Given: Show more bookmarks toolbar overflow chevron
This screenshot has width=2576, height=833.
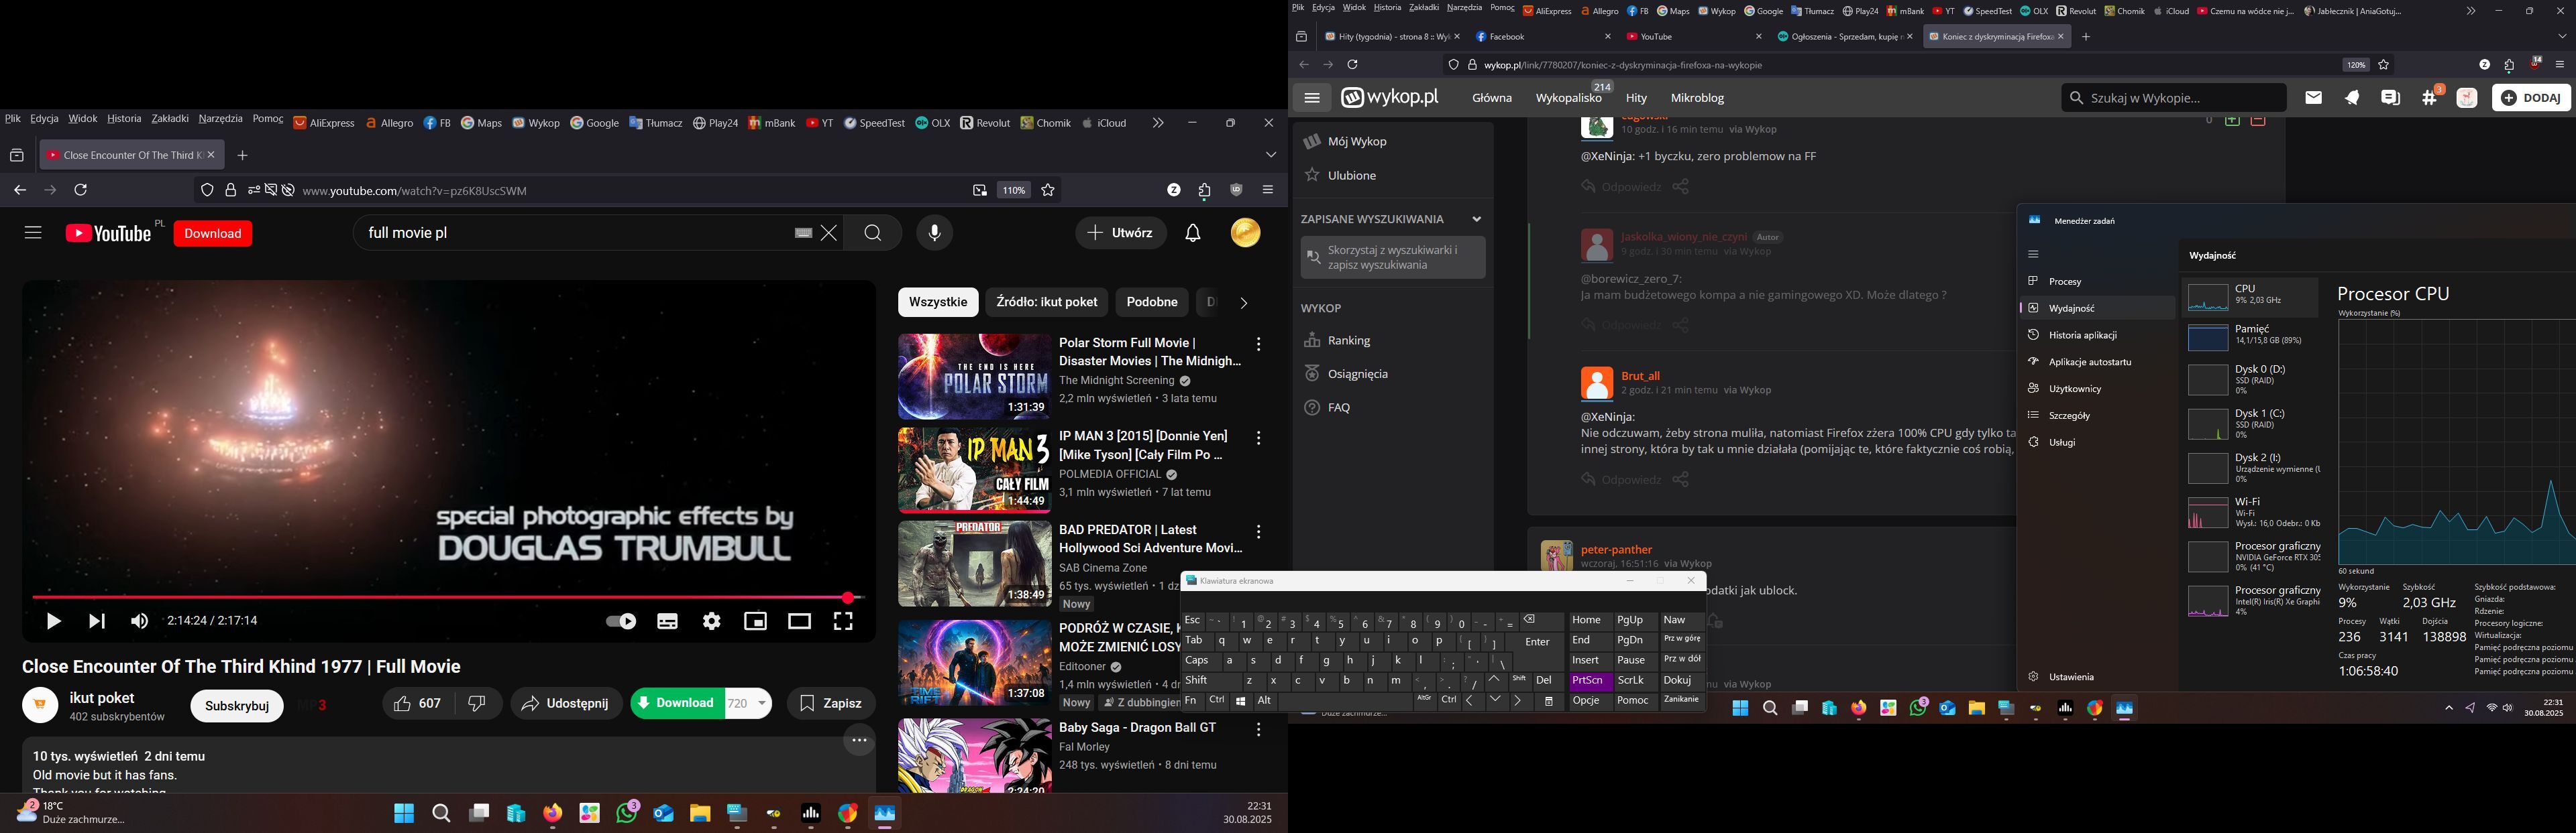Looking at the screenshot, I should point(1157,123).
